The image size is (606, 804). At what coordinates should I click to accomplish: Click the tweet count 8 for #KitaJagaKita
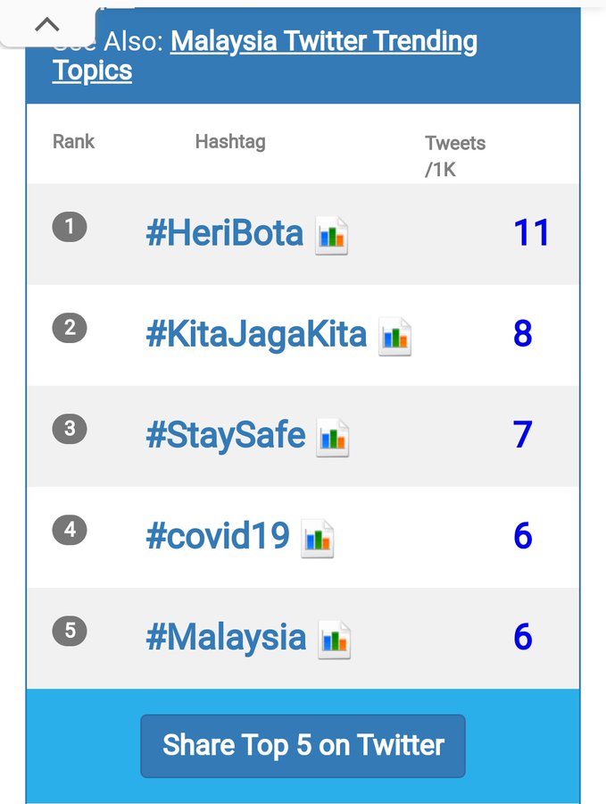pos(523,334)
